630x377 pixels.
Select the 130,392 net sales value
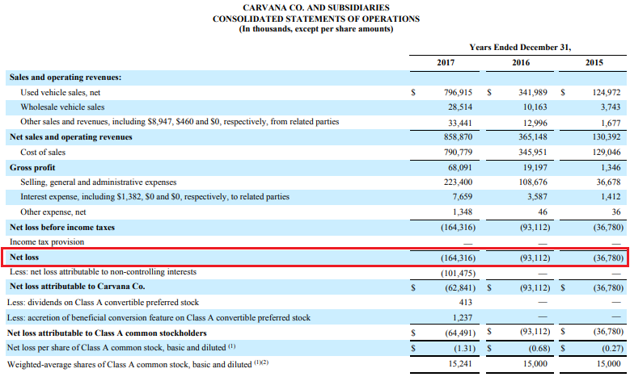pyautogui.click(x=607, y=137)
